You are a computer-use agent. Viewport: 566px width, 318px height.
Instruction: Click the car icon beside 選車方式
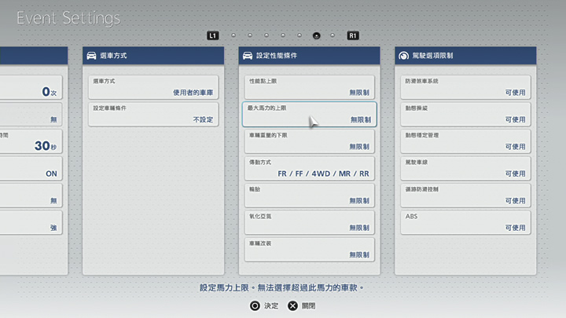click(x=93, y=56)
